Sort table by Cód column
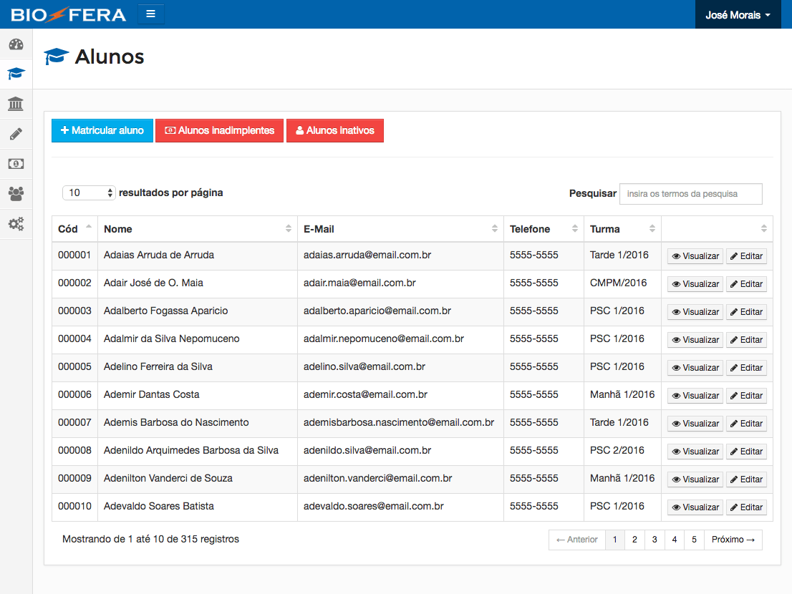The width and height of the screenshot is (792, 594). [x=74, y=229]
